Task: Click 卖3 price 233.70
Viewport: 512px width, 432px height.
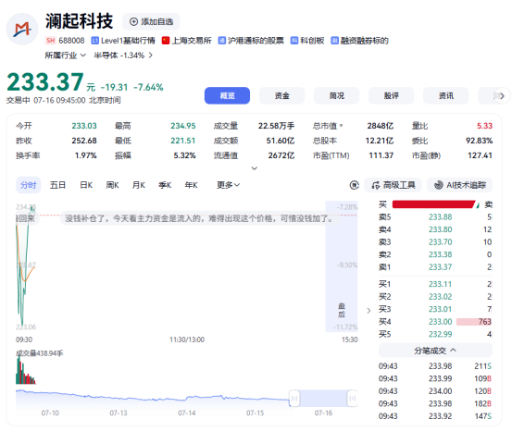Action: pyautogui.click(x=440, y=242)
